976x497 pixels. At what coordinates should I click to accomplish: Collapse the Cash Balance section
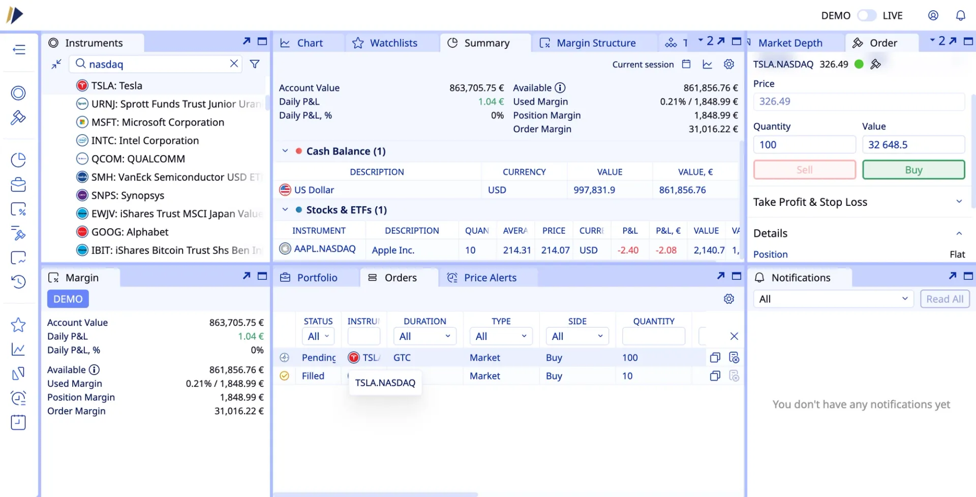(285, 151)
